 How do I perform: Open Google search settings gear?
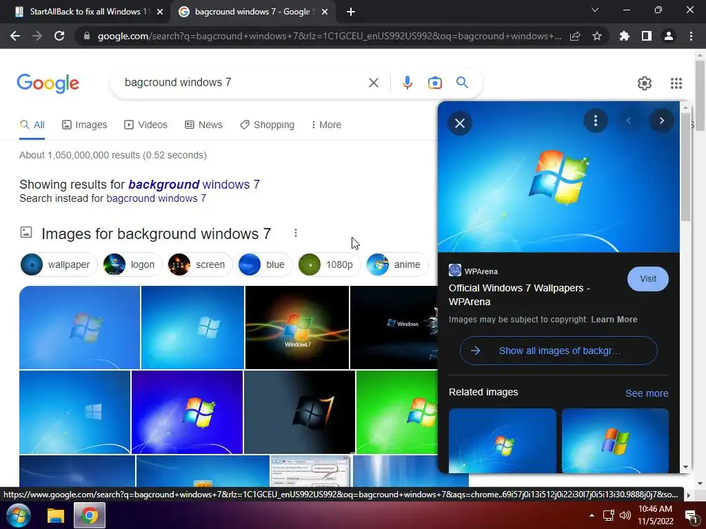click(x=645, y=83)
